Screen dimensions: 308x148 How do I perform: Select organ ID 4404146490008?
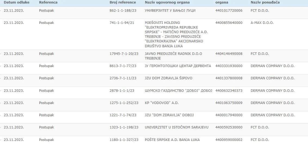(229, 54)
